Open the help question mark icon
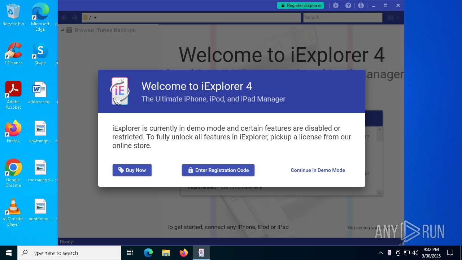The image size is (462, 260). [348, 5]
